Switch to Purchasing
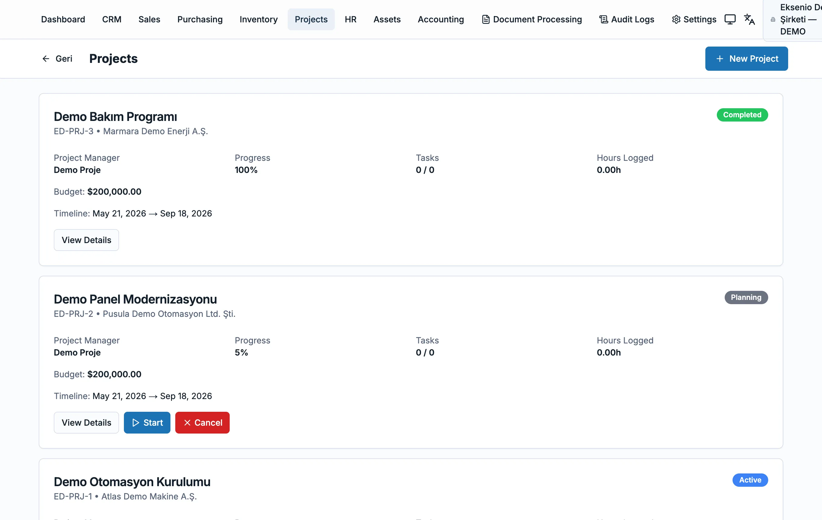The height and width of the screenshot is (520, 822). point(200,19)
